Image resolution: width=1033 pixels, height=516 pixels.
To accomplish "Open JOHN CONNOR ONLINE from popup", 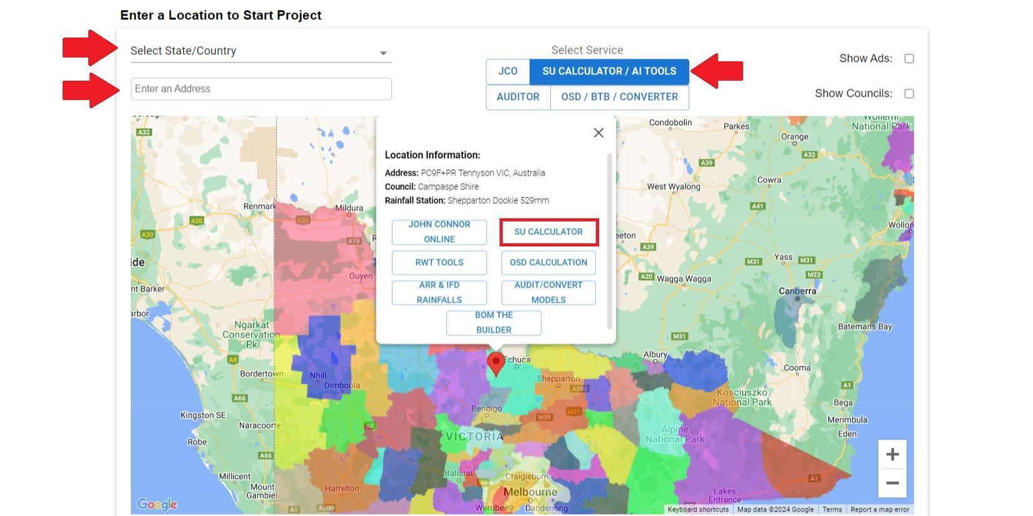I will coord(439,232).
